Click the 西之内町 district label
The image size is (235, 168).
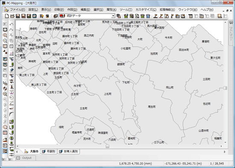tap(89, 36)
